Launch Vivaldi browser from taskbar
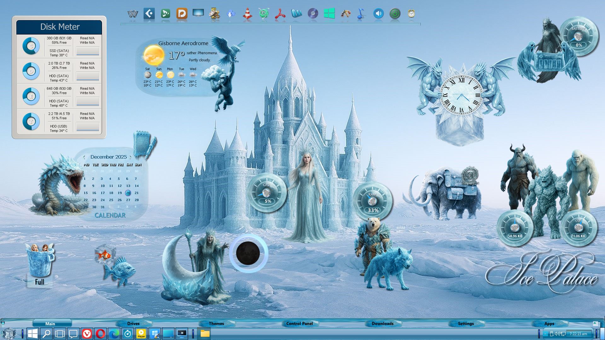 (x=87, y=334)
